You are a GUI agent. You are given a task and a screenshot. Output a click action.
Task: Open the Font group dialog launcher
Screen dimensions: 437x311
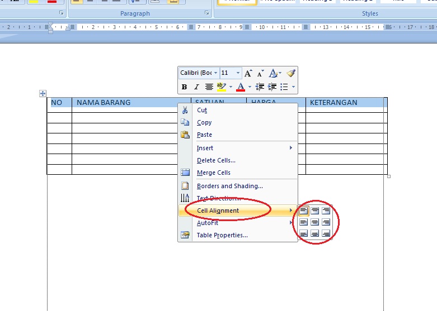click(x=62, y=13)
